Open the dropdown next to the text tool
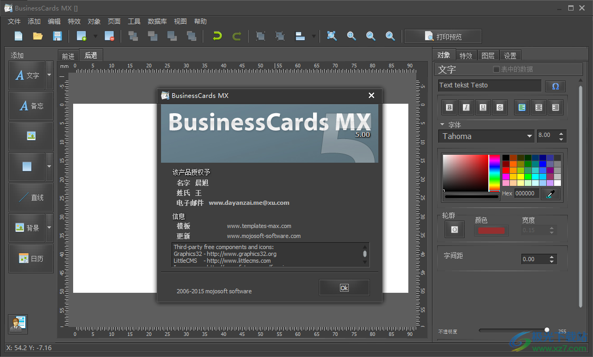The image size is (593, 357). (48, 75)
